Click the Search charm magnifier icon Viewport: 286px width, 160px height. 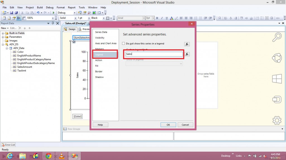point(277,37)
